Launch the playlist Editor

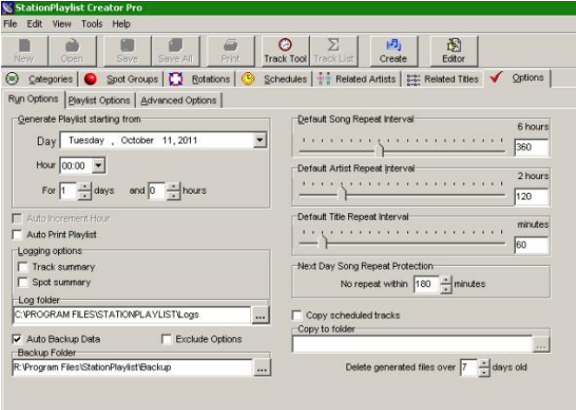pos(453,51)
